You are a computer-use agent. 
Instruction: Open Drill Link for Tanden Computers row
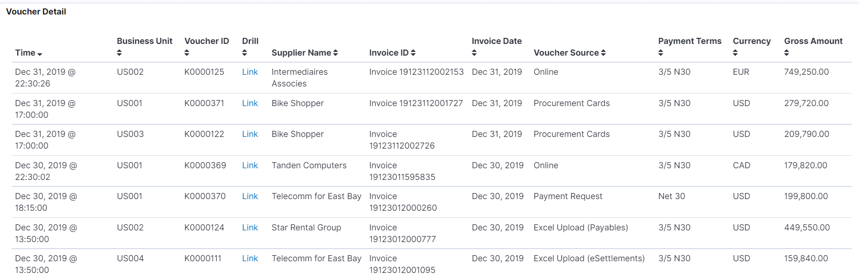(250, 165)
